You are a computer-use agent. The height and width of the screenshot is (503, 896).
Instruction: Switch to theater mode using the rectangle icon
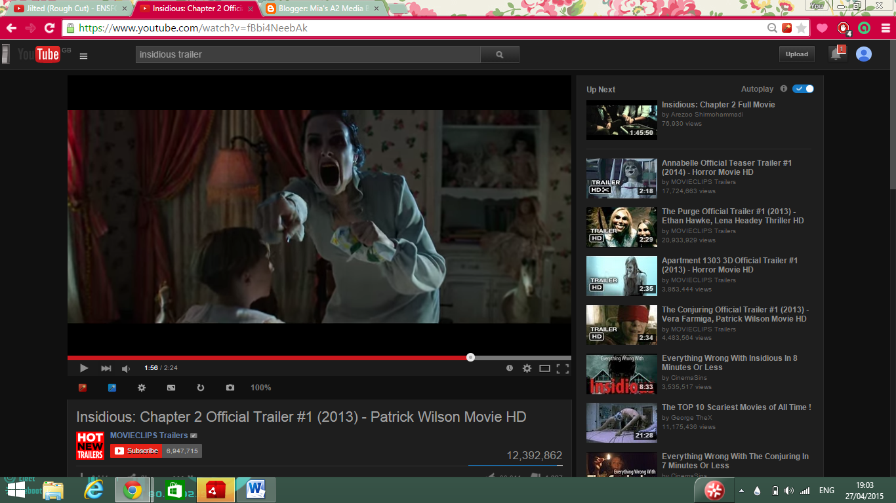544,368
